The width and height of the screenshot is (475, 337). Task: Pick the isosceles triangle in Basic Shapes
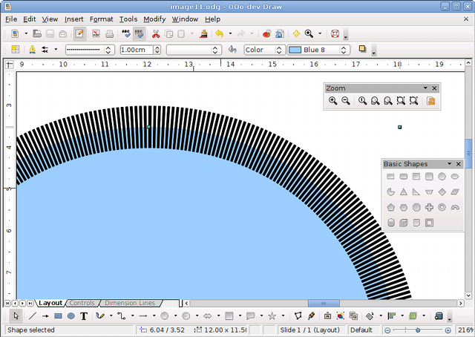pyautogui.click(x=402, y=192)
